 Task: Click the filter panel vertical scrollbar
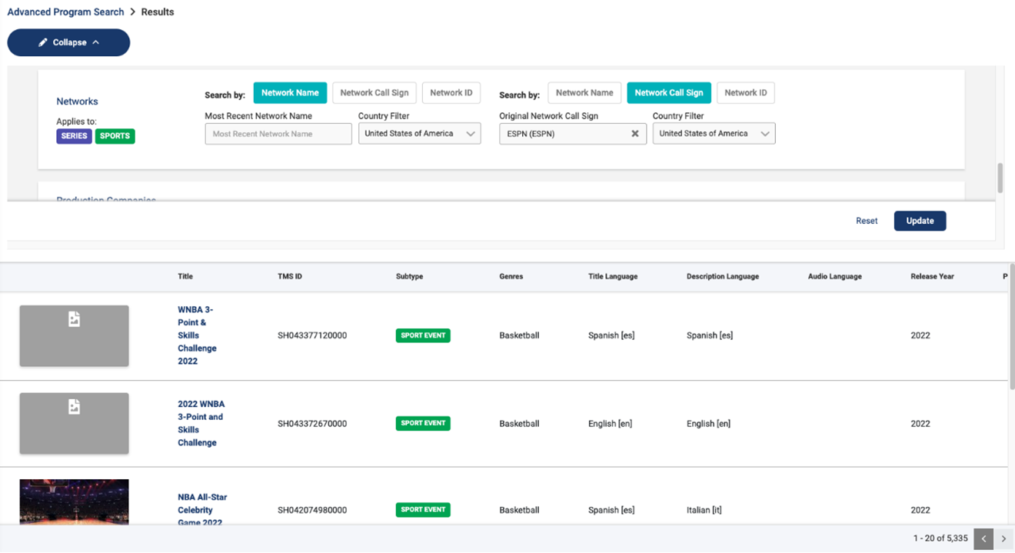[1000, 178]
